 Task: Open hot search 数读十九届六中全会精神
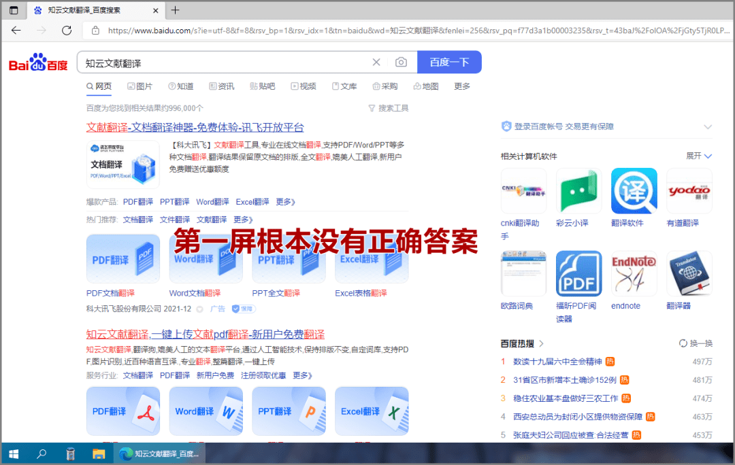point(557,362)
